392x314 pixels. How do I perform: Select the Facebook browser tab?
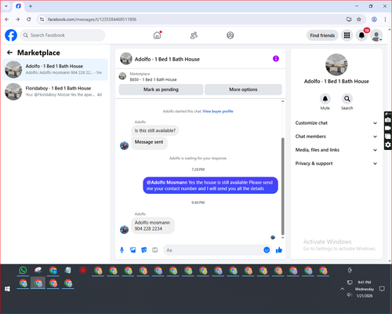[x=18, y=6]
